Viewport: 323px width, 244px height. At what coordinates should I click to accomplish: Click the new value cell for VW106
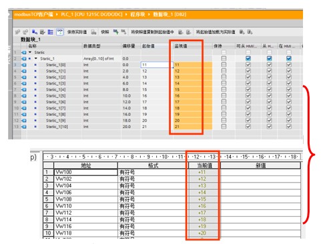(x=260, y=193)
